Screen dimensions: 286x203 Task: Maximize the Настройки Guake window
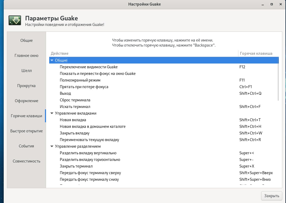pyautogui.click(x=271, y=4)
